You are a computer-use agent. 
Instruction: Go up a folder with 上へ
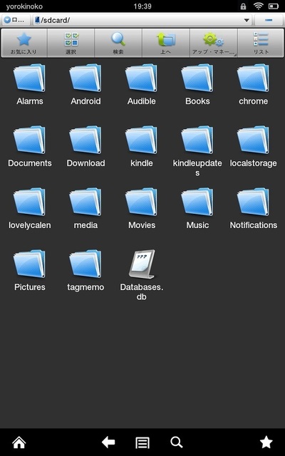(166, 43)
